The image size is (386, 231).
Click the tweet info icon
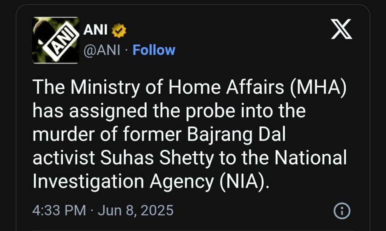point(342,211)
